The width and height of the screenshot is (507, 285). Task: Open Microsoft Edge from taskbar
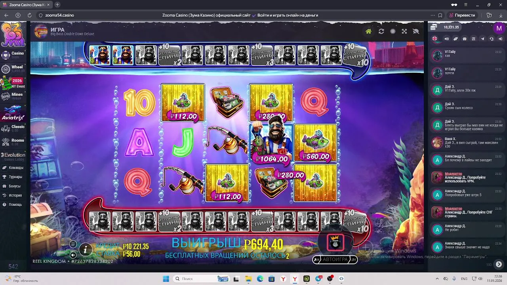(x=260, y=279)
